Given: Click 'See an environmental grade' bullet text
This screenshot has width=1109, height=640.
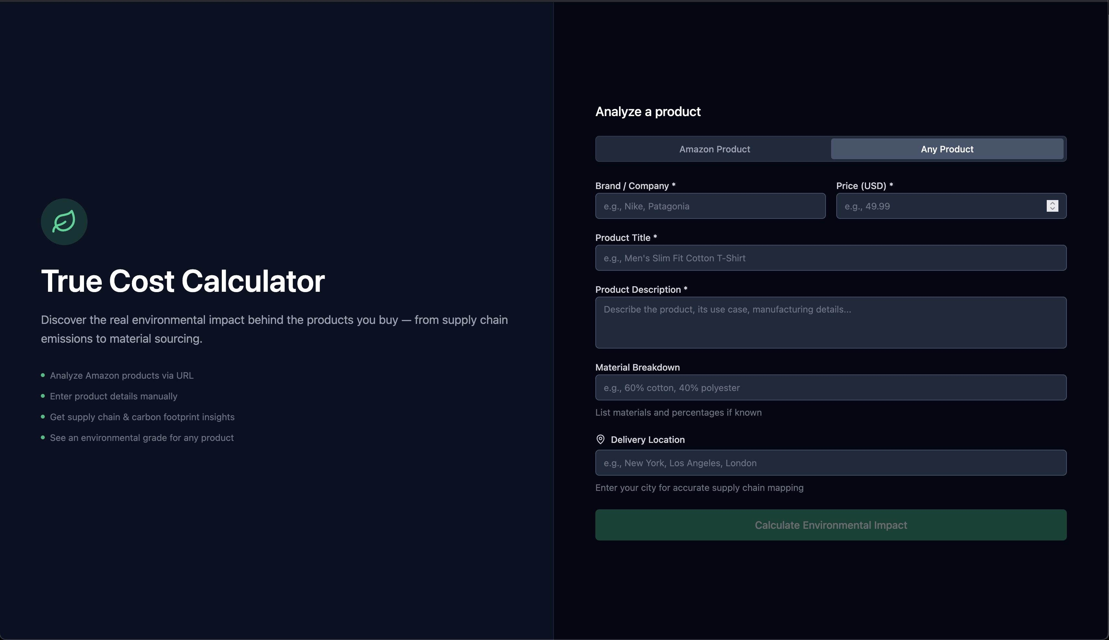Looking at the screenshot, I should (141, 438).
